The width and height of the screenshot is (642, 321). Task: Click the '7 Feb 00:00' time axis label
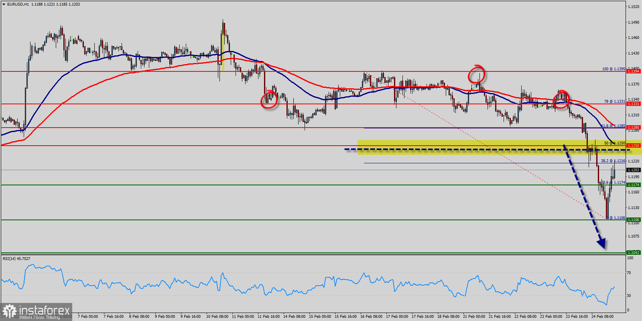(88, 317)
